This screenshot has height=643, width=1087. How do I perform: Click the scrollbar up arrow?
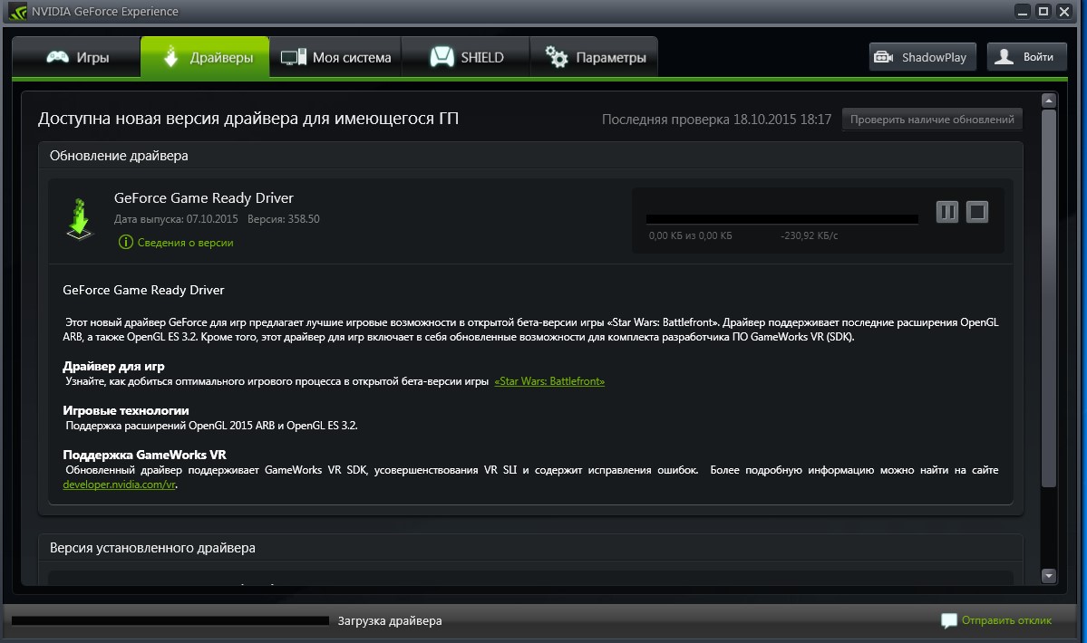point(1049,101)
